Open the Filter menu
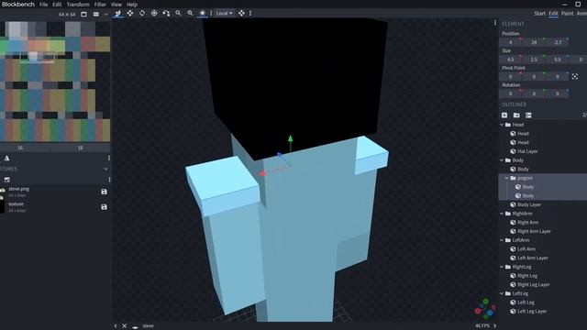This screenshot has height=330, width=587. point(100,5)
